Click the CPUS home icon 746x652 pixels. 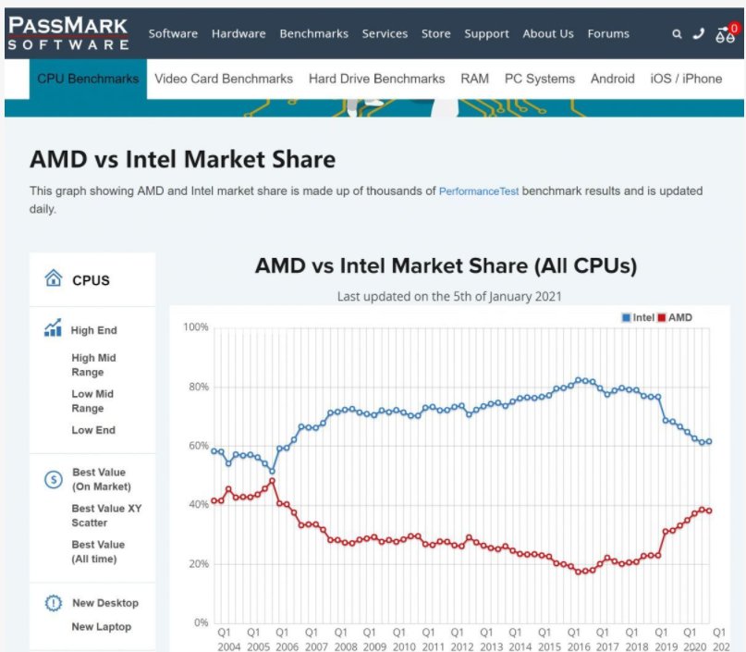pyautogui.click(x=54, y=279)
